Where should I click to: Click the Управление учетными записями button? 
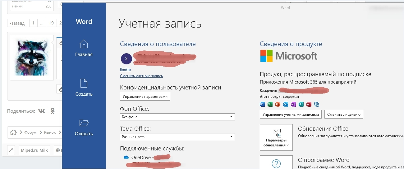291,114
